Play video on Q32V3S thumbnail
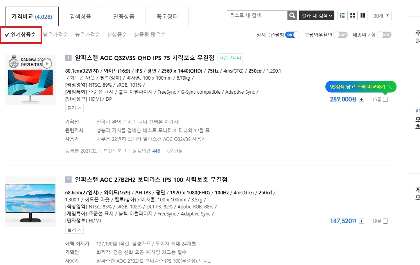Viewport: 420px width, 265px height. tap(47, 64)
